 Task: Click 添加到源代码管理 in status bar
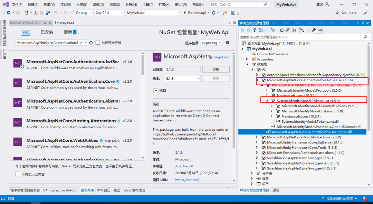(339, 198)
